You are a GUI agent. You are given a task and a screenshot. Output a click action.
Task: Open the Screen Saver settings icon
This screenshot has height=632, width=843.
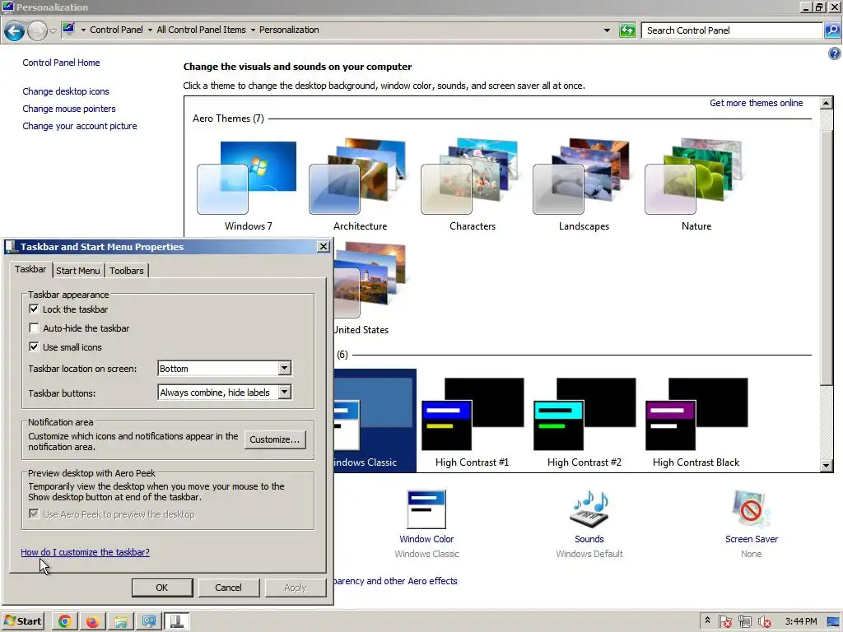coord(751,509)
